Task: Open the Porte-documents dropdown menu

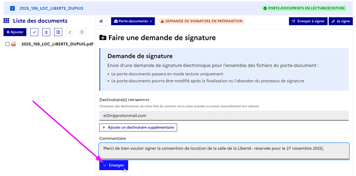Action: 133,21
